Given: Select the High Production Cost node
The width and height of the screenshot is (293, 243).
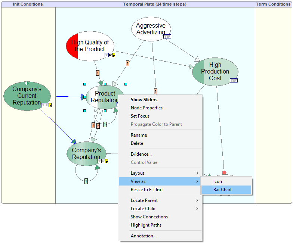Looking at the screenshot, I should [x=215, y=72].
